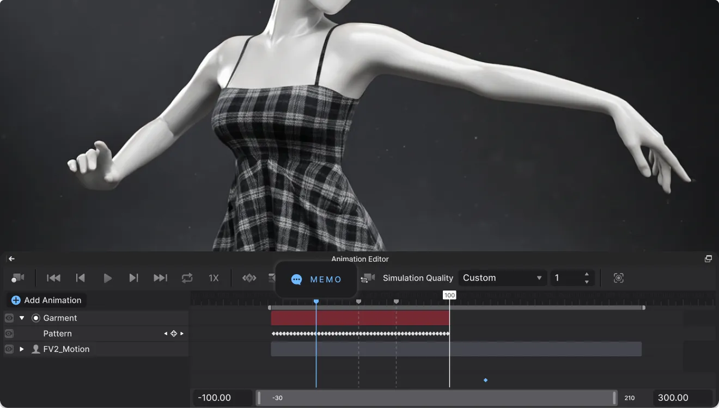This screenshot has width=719, height=408.
Task: Step to the next frame icon
Action: point(133,278)
